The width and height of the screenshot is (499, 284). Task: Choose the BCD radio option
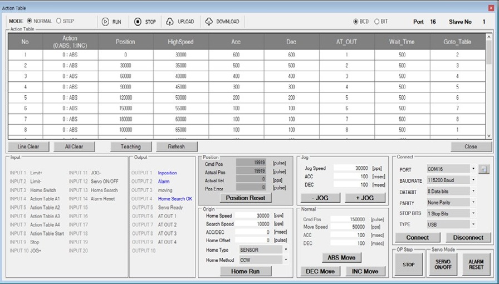[355, 22]
